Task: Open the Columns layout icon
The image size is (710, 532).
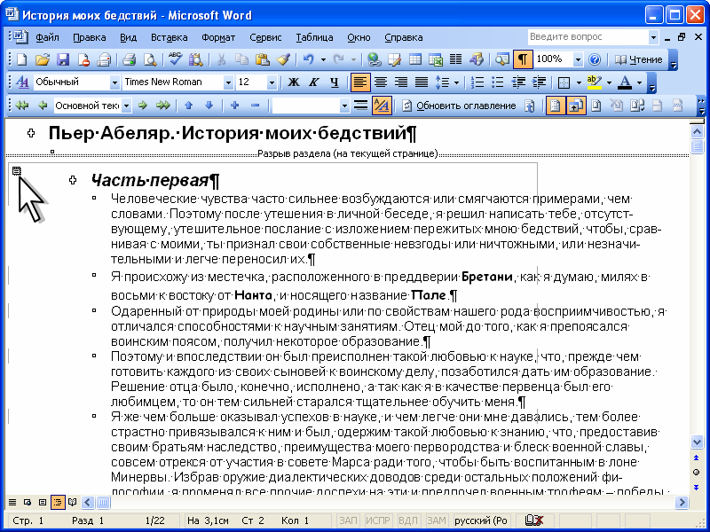Action: 455,59
